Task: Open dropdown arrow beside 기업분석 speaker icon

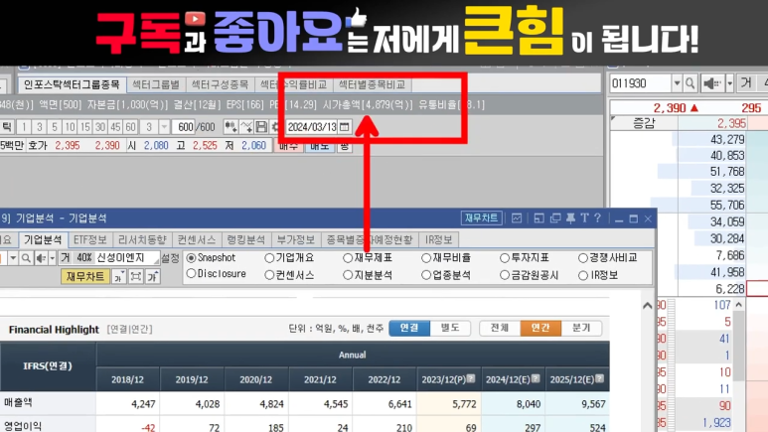Action: (x=52, y=257)
